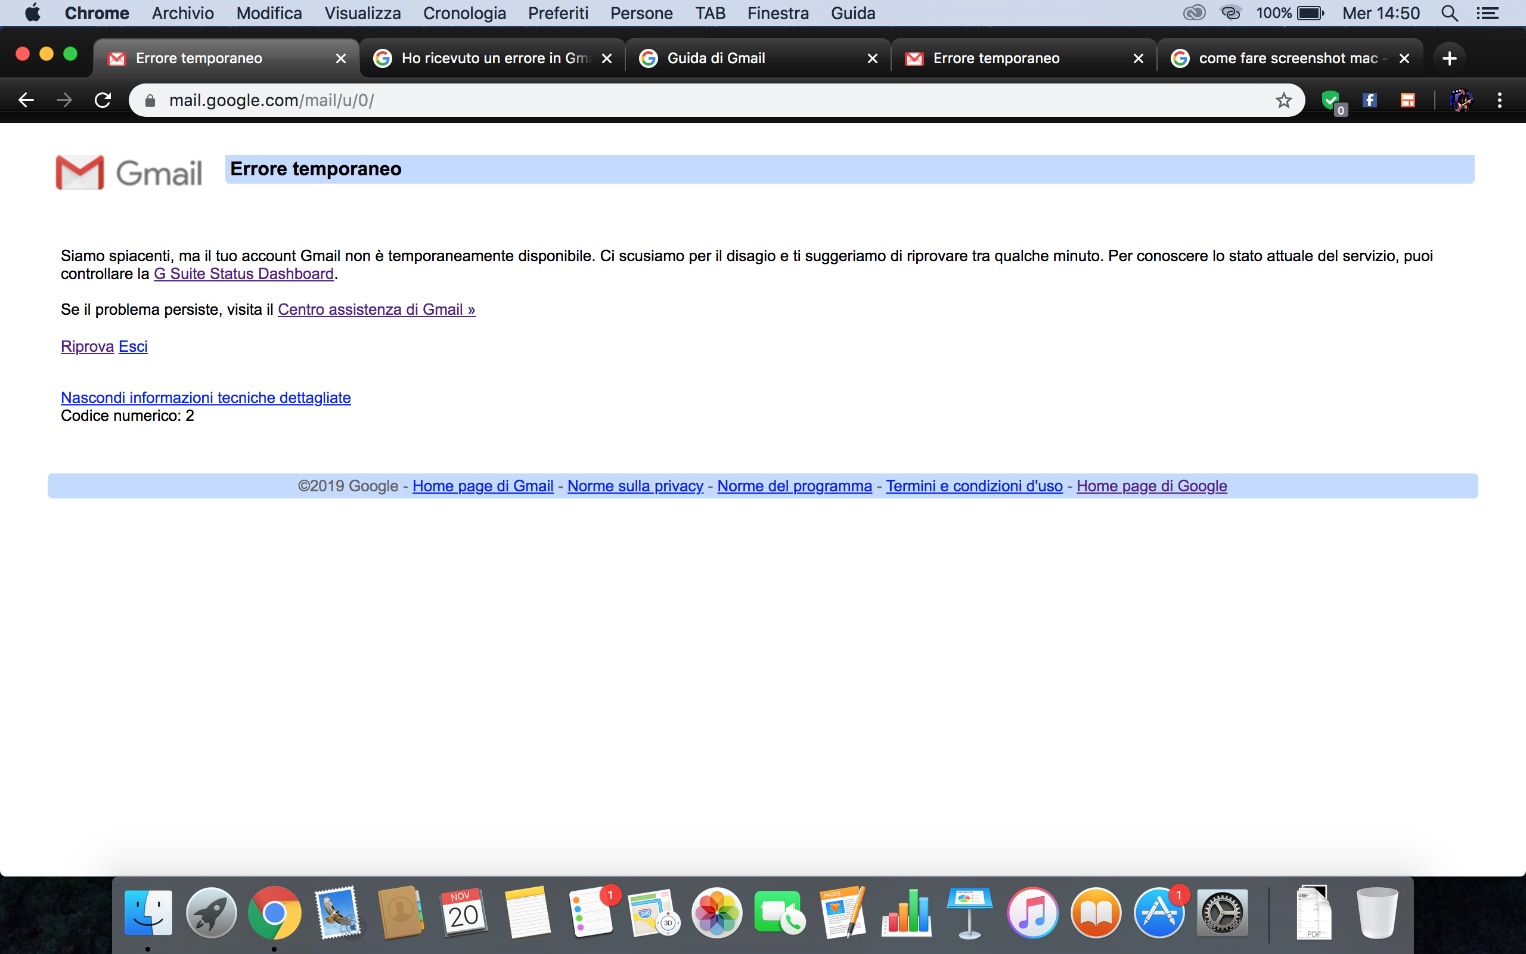The height and width of the screenshot is (954, 1526).
Task: Open the Preferiti menu
Action: point(557,13)
